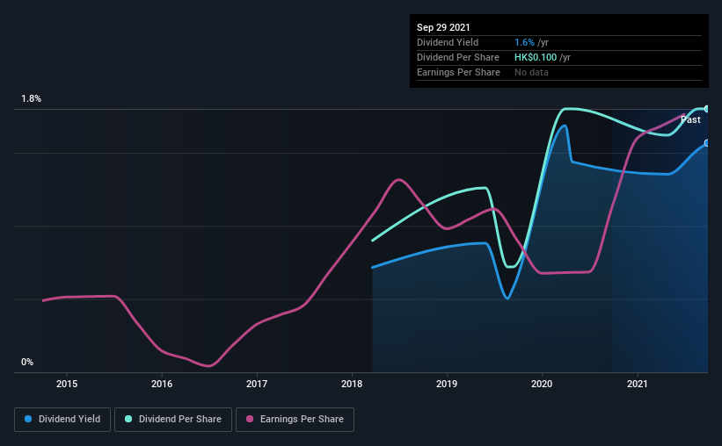Click the teal endpoint marker of the Dividend Per Share line
Image resolution: width=722 pixels, height=446 pixels.
707,109
